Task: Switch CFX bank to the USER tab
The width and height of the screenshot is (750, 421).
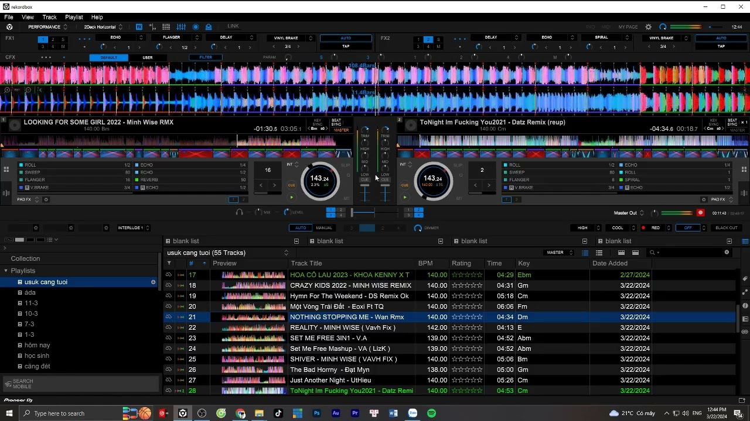Action: (148, 57)
